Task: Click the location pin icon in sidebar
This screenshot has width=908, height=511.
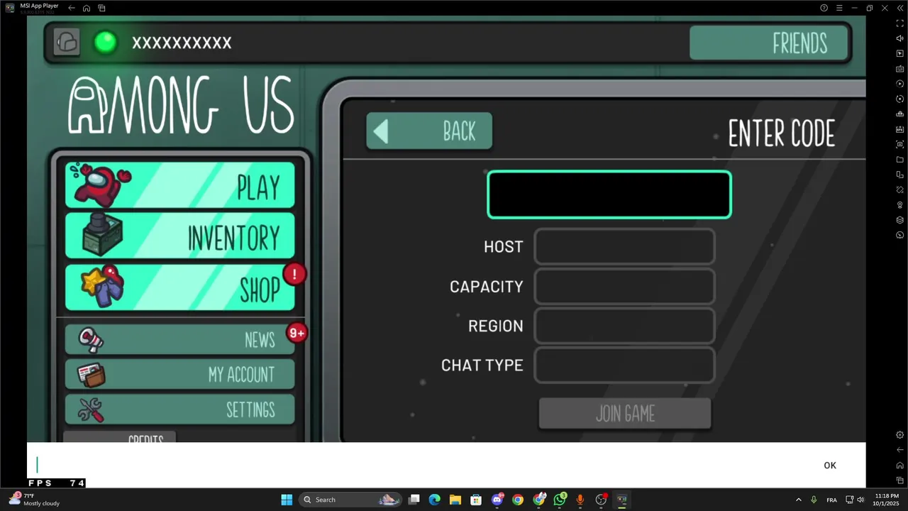Action: tap(900, 205)
